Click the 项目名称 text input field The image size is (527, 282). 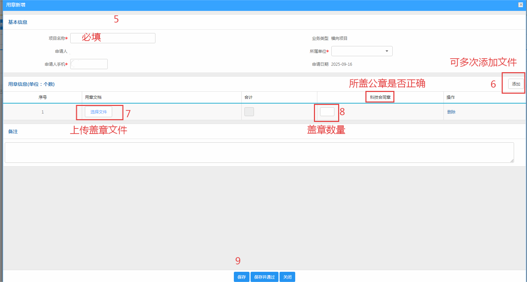tap(112, 38)
